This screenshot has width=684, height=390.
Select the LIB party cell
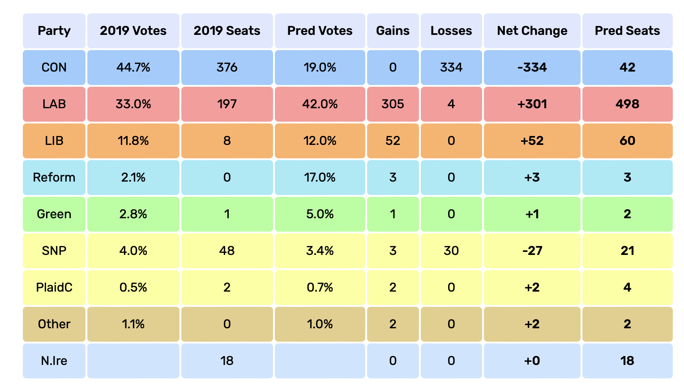click(x=54, y=141)
